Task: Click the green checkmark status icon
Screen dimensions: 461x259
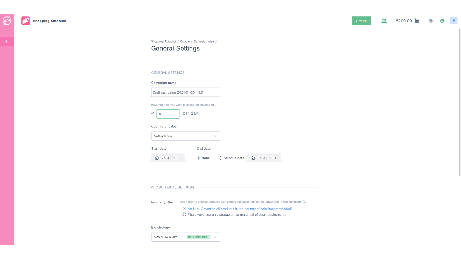Action: pyautogui.click(x=442, y=21)
